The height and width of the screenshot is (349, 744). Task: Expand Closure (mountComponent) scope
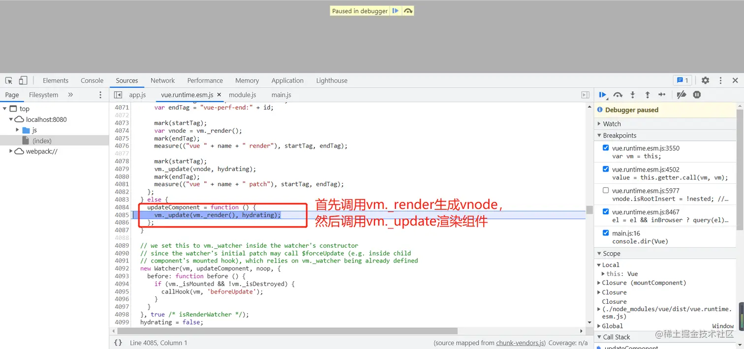[x=598, y=283]
